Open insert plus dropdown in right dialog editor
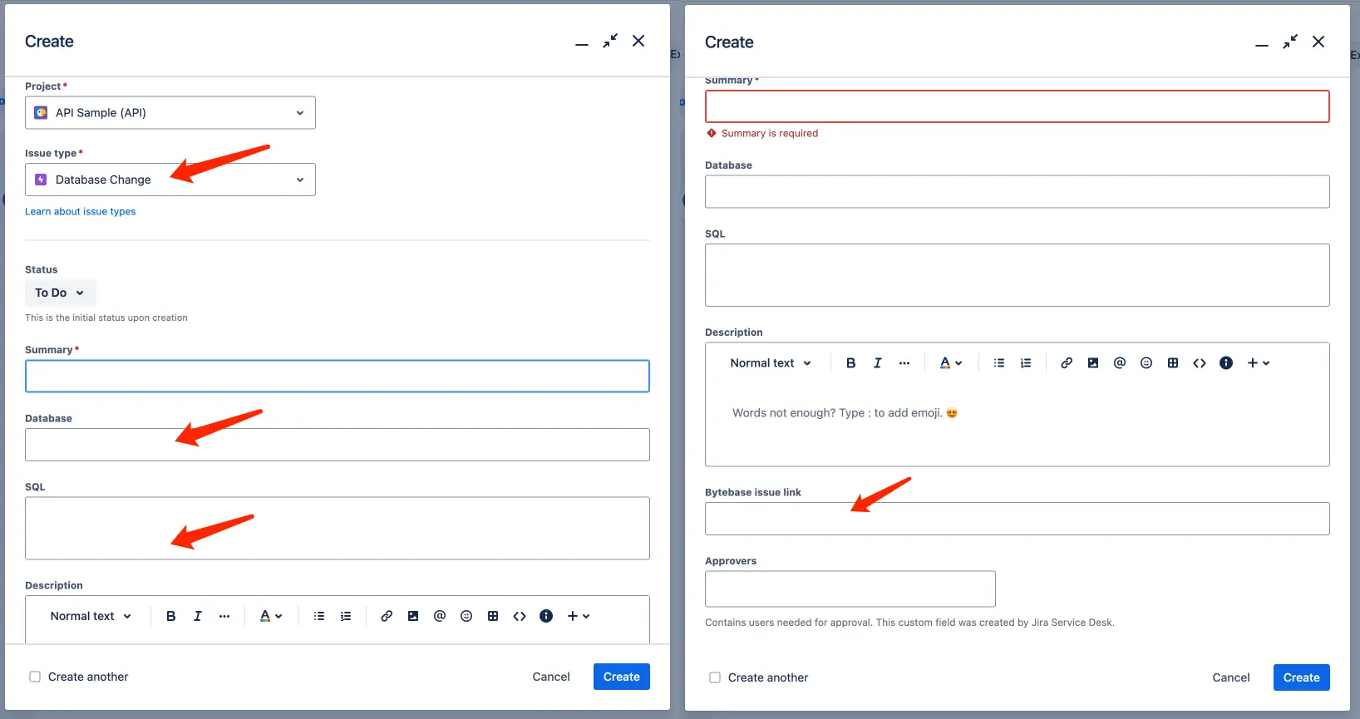The width and height of the screenshot is (1360, 719). pyautogui.click(x=1259, y=363)
